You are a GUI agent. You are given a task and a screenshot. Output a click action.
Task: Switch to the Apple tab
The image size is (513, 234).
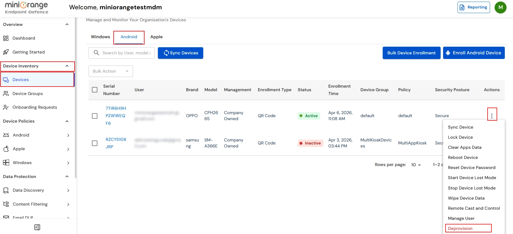(157, 37)
